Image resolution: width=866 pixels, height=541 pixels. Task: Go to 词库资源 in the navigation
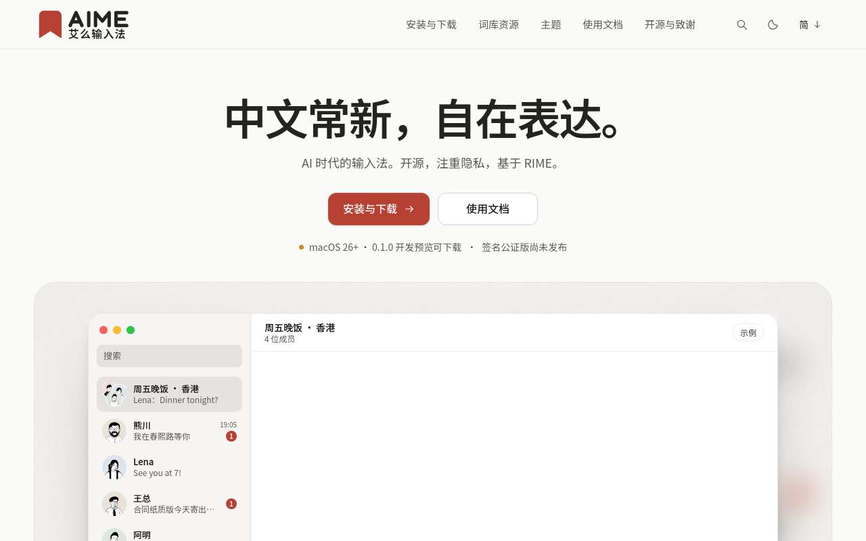tap(499, 24)
